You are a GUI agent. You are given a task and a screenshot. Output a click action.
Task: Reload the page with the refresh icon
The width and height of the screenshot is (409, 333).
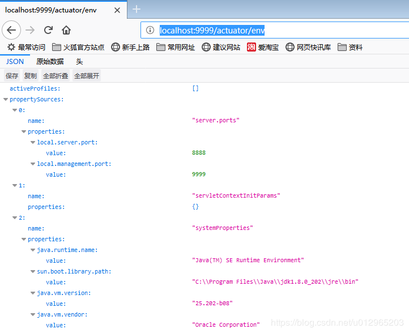[x=48, y=30]
